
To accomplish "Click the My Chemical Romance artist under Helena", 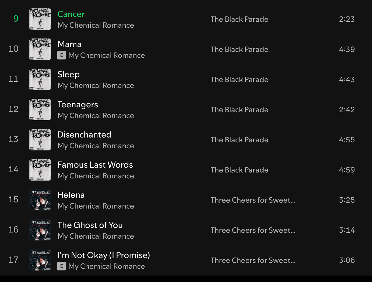I will point(96,206).
